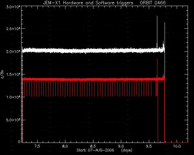Click the 10.0 x-axis tick label
Image resolution: width=194 pixels, height=155 pixels.
[x=177, y=146]
